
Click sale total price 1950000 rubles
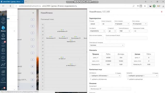pos(108,61)
